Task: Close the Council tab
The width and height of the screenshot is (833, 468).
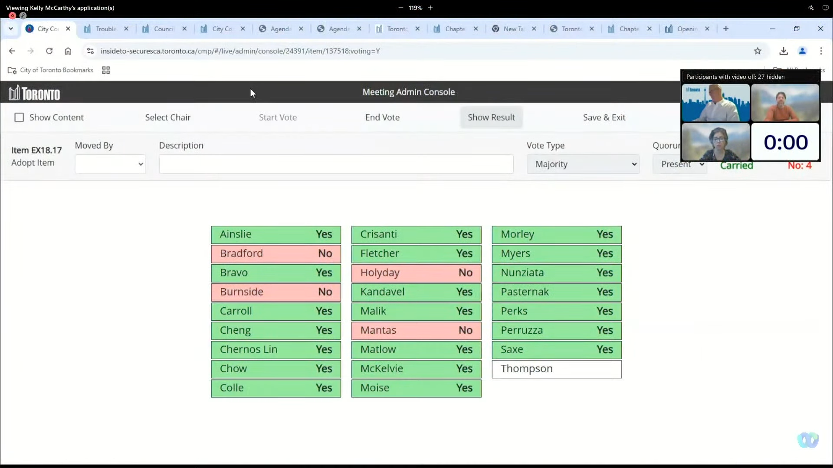Action: (184, 29)
